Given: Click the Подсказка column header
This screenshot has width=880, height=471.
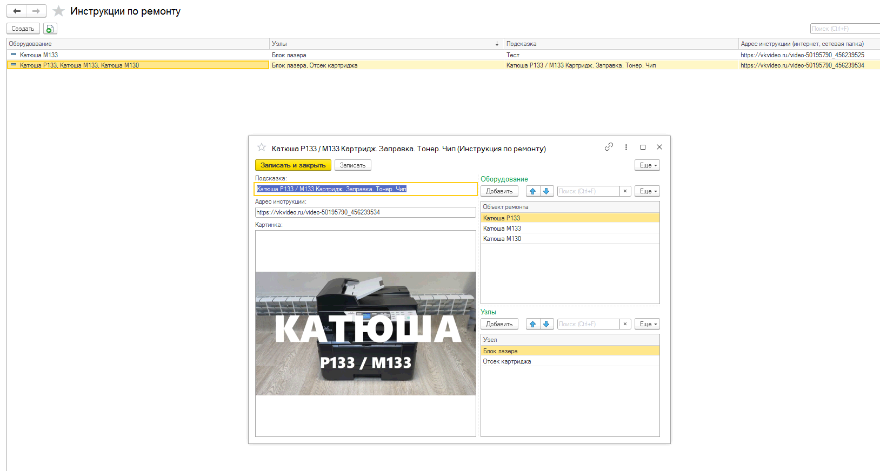Looking at the screenshot, I should click(621, 44).
